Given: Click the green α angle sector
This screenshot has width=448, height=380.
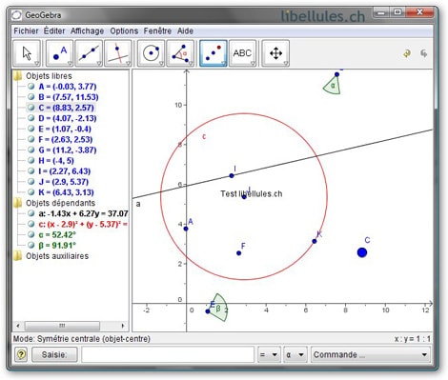Looking at the screenshot, I should coord(333,86).
